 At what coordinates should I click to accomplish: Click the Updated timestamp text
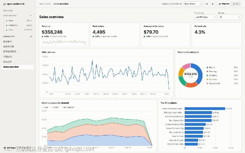[172, 4]
